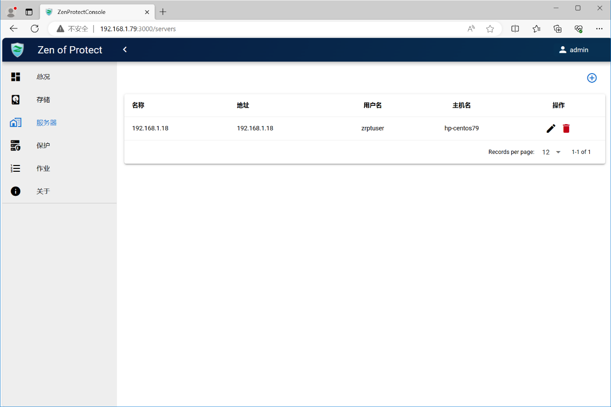The height and width of the screenshot is (407, 611).
Task: Click the 作业 jobs list icon
Action: pos(16,168)
